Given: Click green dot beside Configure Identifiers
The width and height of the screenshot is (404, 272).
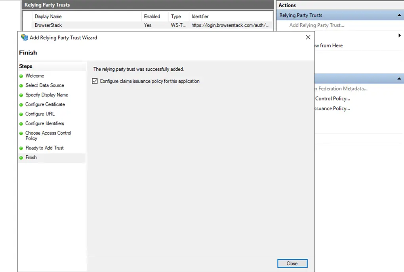Looking at the screenshot, I should point(21,124).
